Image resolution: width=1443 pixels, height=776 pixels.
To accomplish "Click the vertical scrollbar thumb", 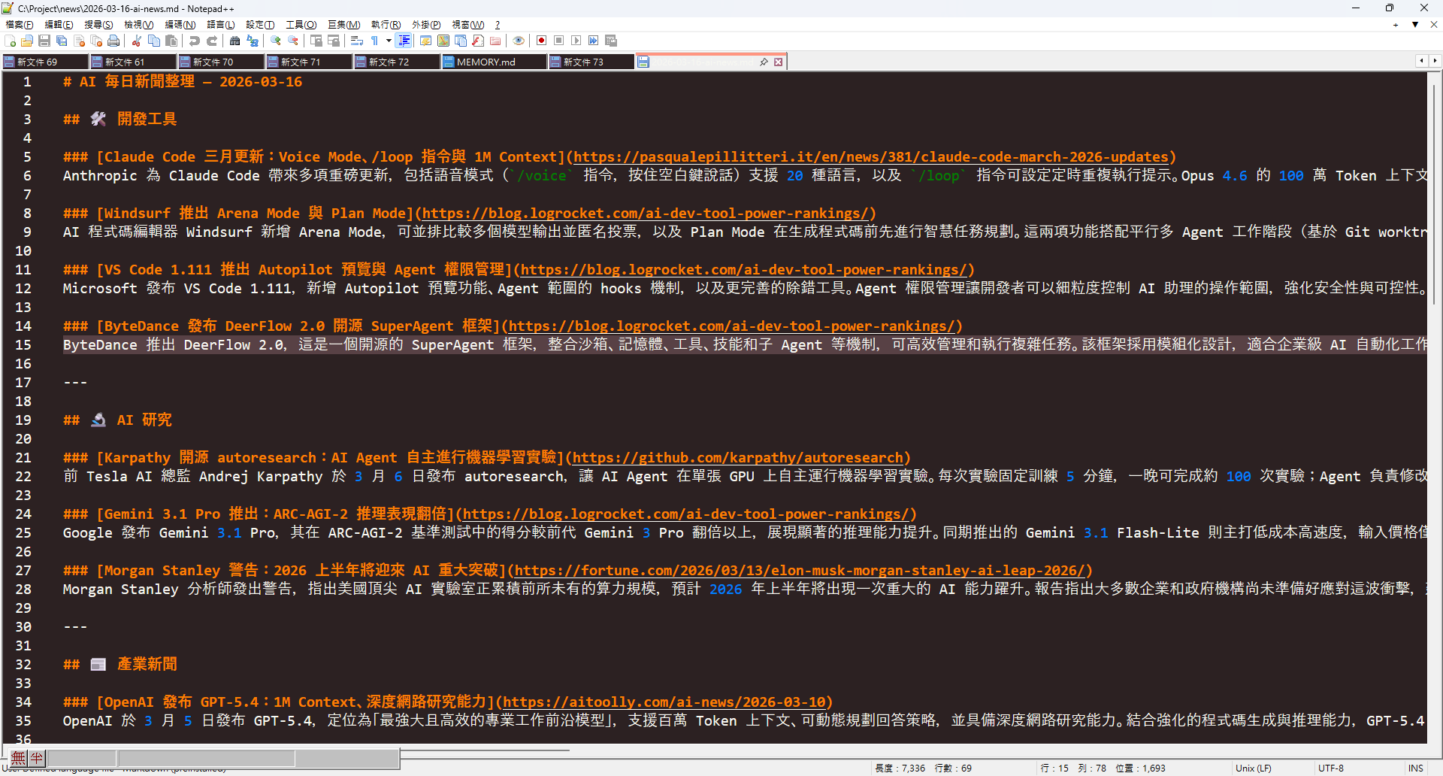I will pyautogui.click(x=1435, y=195).
